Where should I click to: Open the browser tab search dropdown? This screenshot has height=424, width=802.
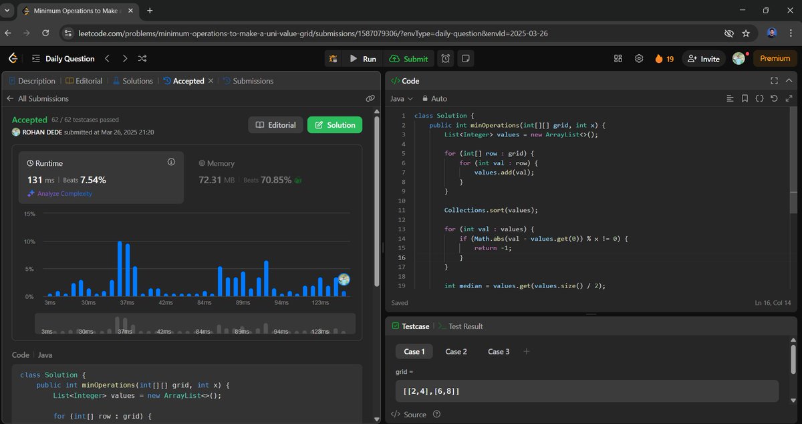(7, 11)
